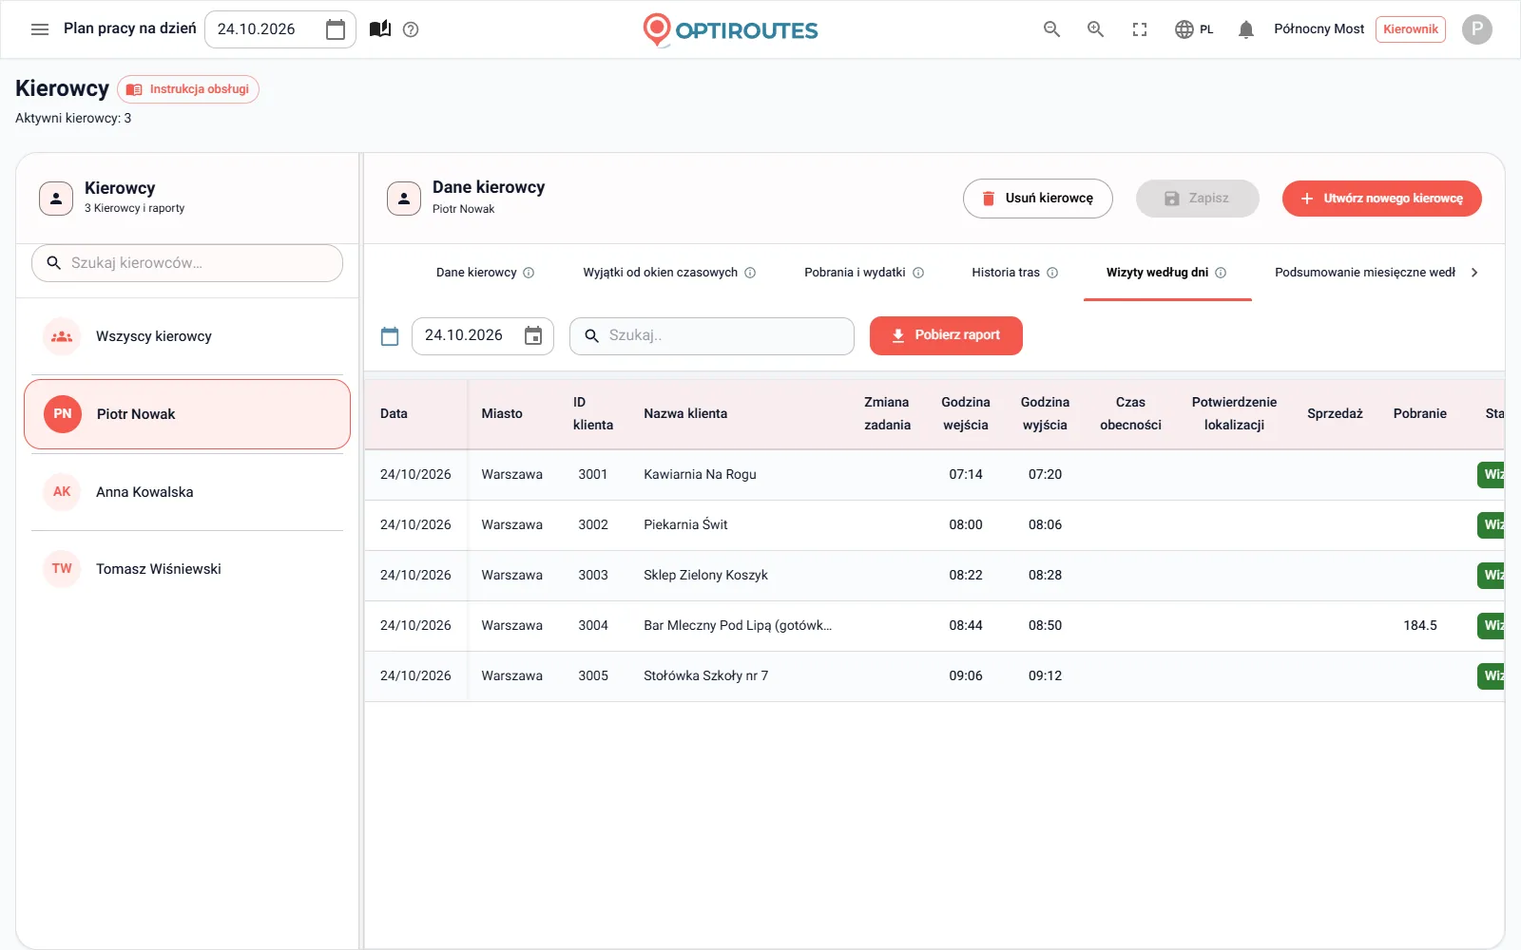The height and width of the screenshot is (950, 1521).
Task: Click Bar Mleczny Pod Lipą row name
Action: 738,626
